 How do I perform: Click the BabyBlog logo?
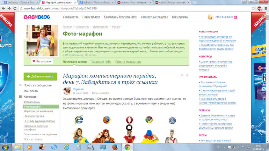(x=37, y=17)
